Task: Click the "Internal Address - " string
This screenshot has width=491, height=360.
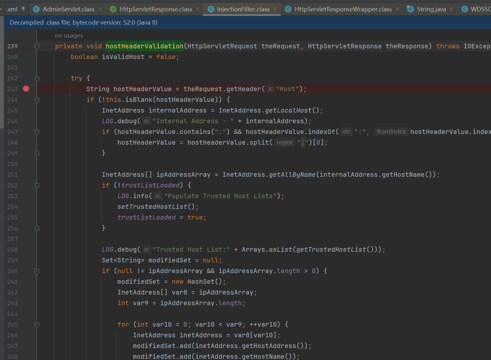Action: coord(193,121)
